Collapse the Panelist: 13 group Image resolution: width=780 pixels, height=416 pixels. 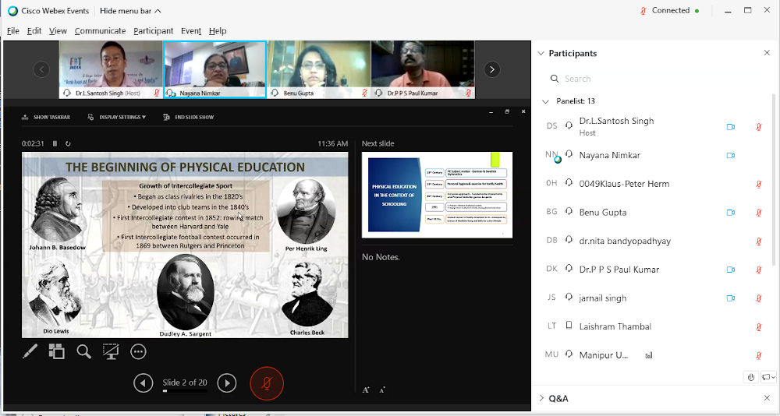click(546, 101)
